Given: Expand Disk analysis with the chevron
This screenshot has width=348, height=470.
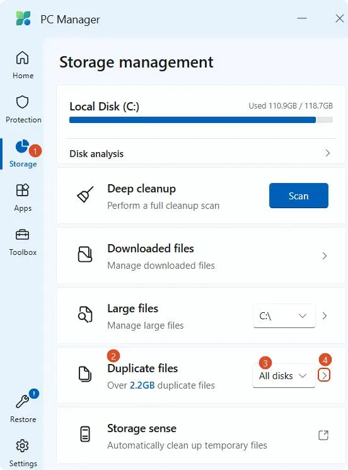Looking at the screenshot, I should 328,153.
